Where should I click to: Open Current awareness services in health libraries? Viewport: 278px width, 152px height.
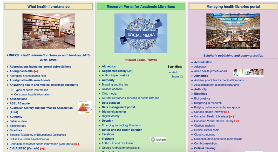(130, 98)
